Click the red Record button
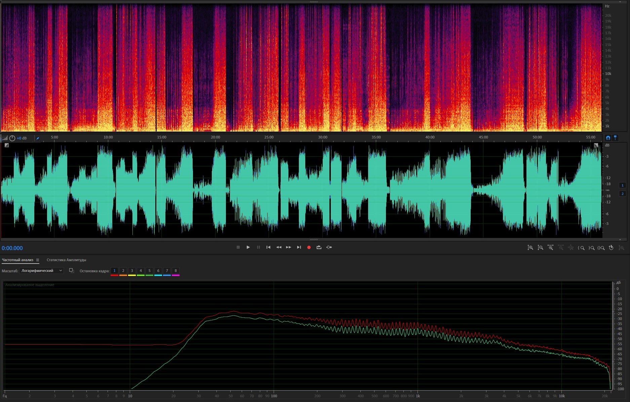The height and width of the screenshot is (402, 630). [309, 247]
